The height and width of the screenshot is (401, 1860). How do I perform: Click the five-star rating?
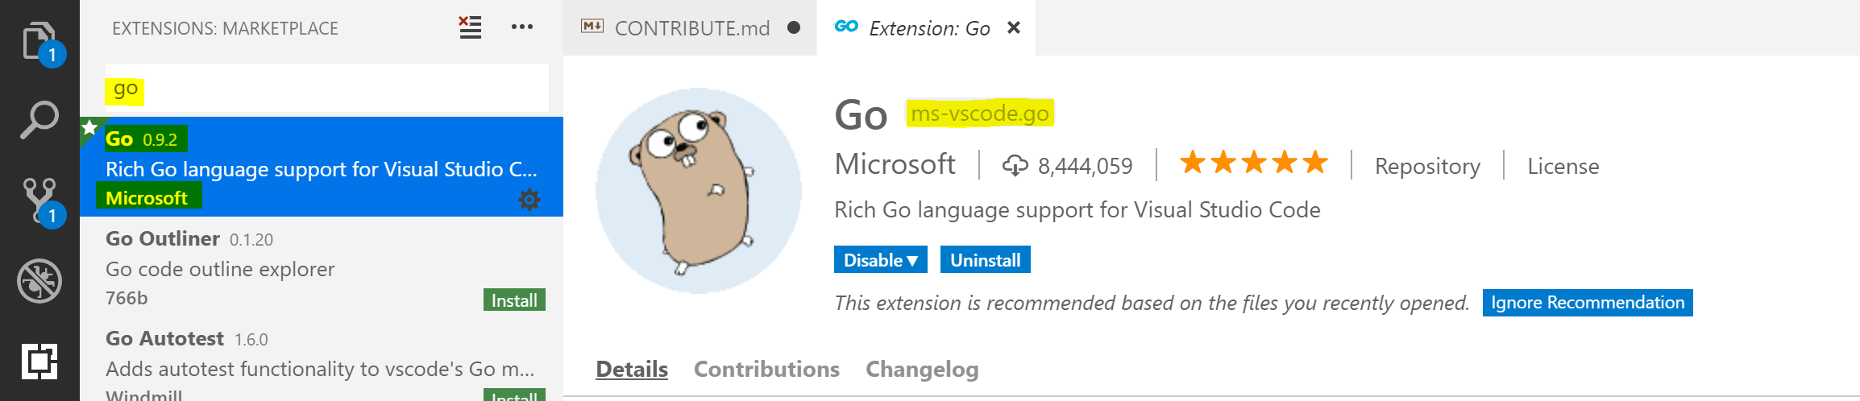[x=1253, y=163]
